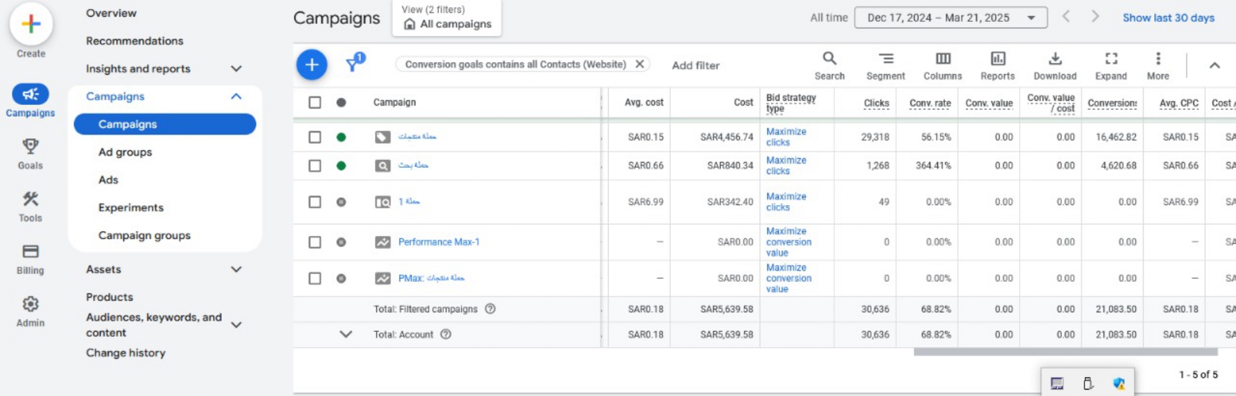Click Show last 30 days link
The height and width of the screenshot is (396, 1236).
tap(1168, 18)
